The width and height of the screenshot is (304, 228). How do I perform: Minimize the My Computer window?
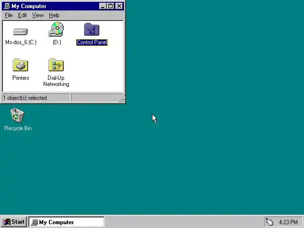tap(103, 6)
